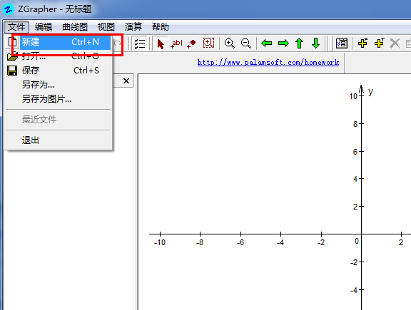The image size is (411, 310).
Task: Click the new document toolbar icon
Action: [12, 42]
